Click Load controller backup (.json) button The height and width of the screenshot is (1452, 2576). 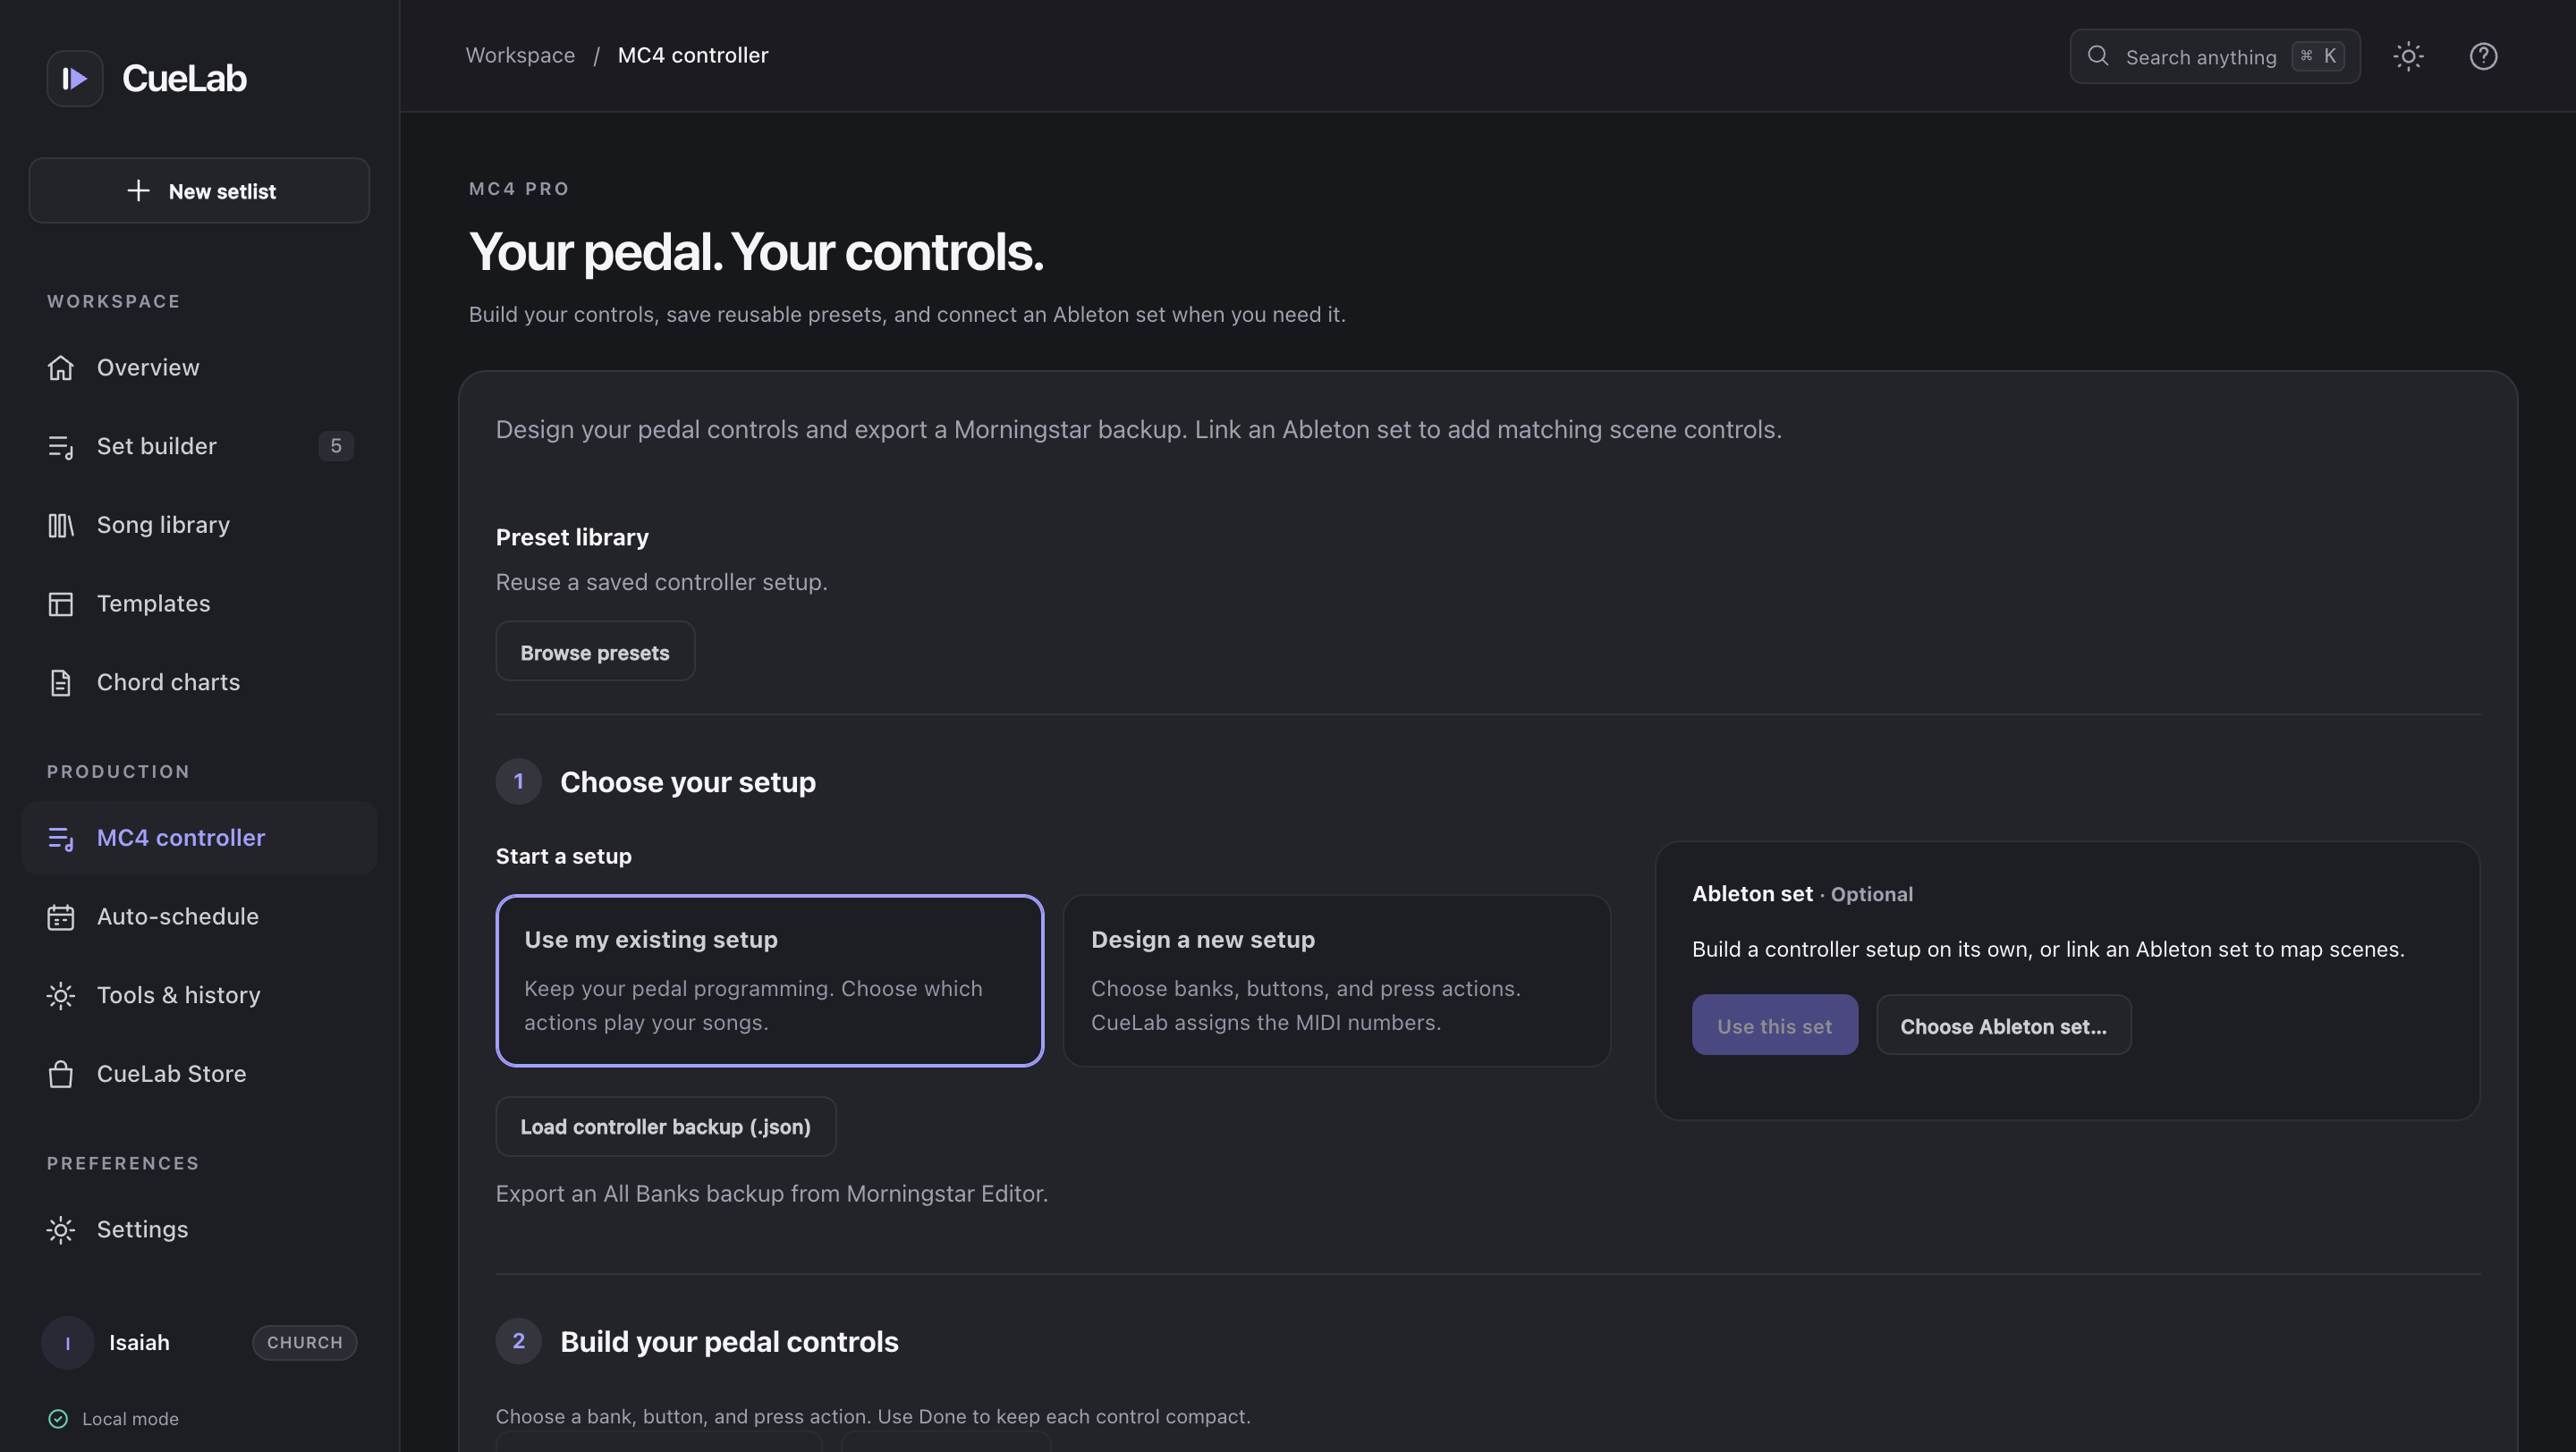tap(666, 1127)
